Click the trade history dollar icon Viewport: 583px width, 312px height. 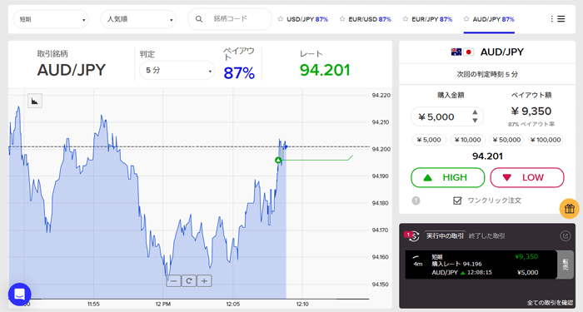tap(412, 235)
